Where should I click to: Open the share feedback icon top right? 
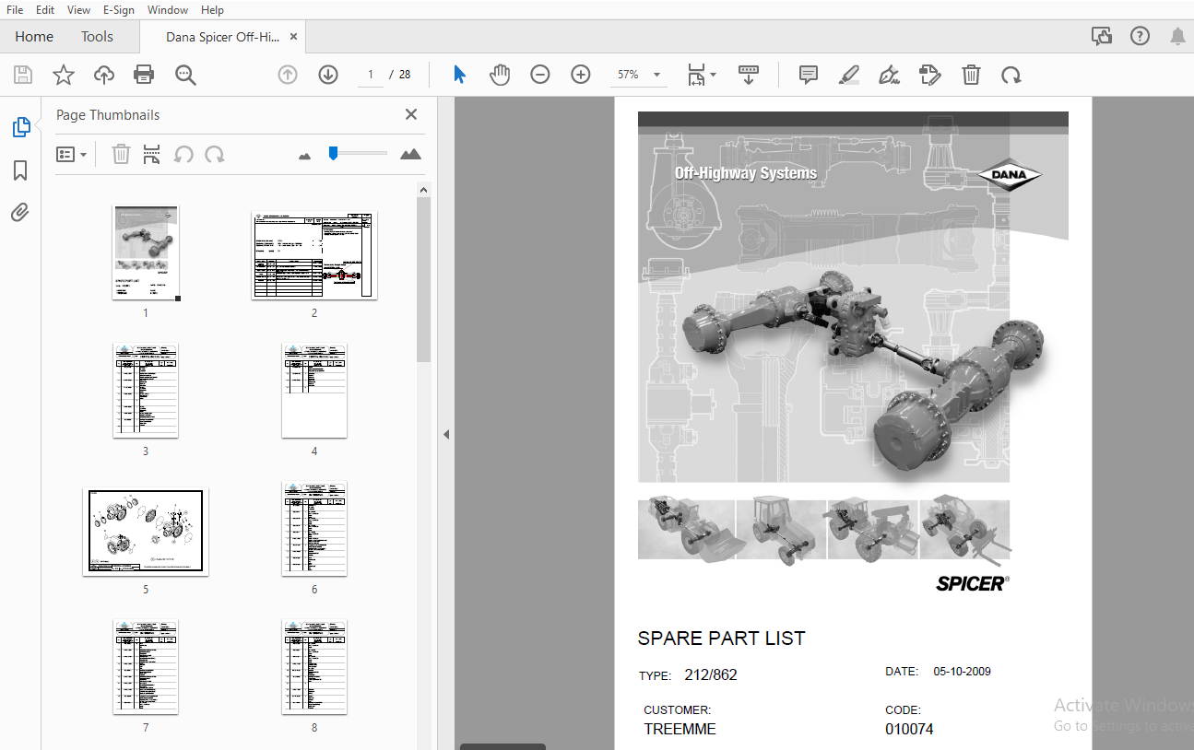pyautogui.click(x=1102, y=36)
